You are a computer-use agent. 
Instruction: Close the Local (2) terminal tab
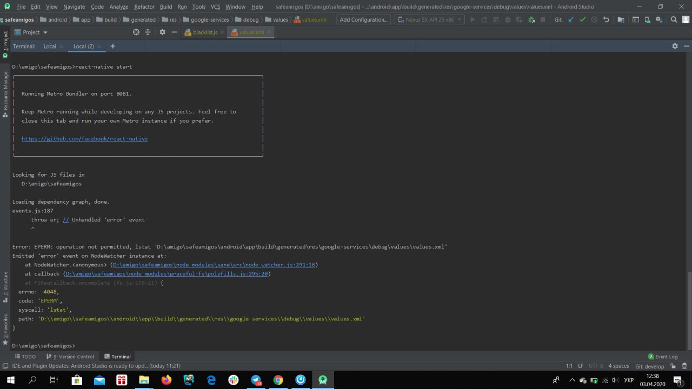[99, 46]
